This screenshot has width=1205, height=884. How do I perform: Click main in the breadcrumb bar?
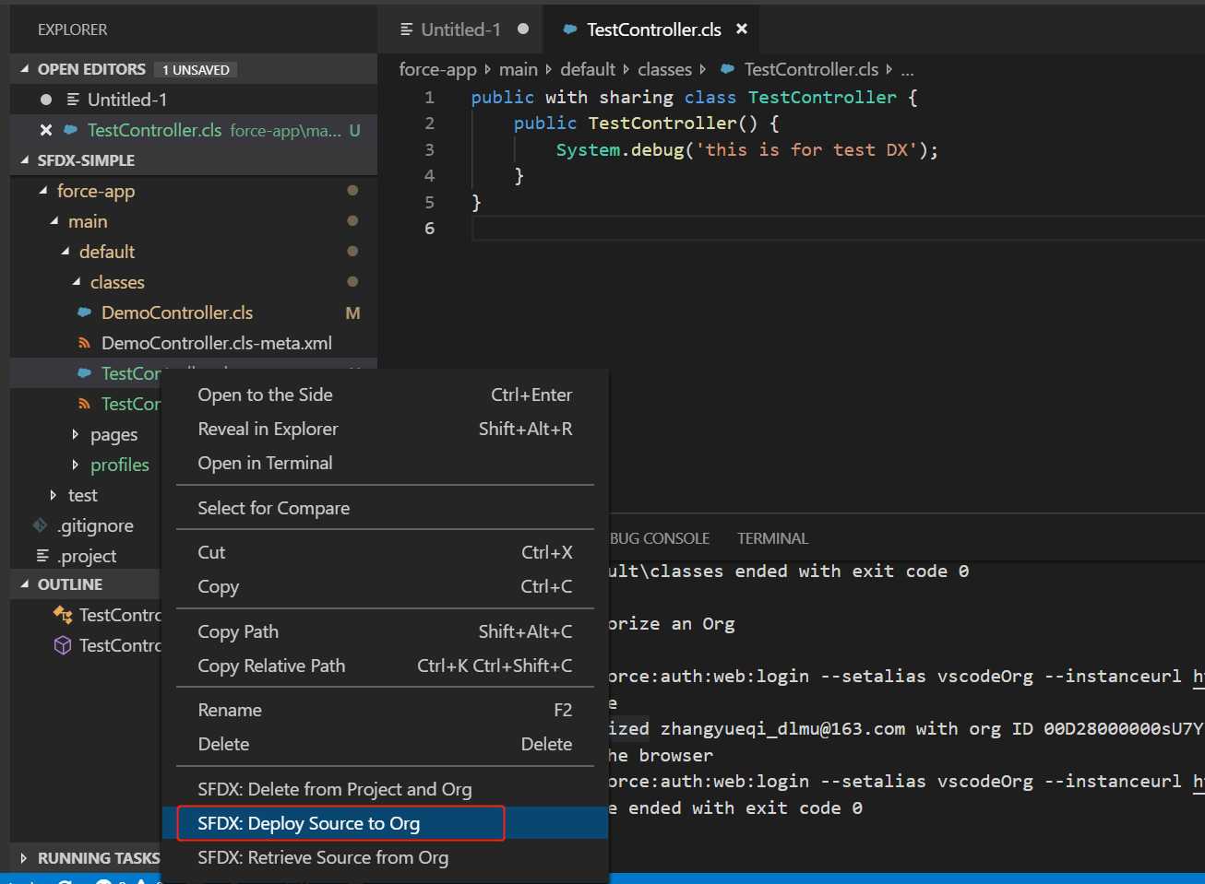pos(519,69)
